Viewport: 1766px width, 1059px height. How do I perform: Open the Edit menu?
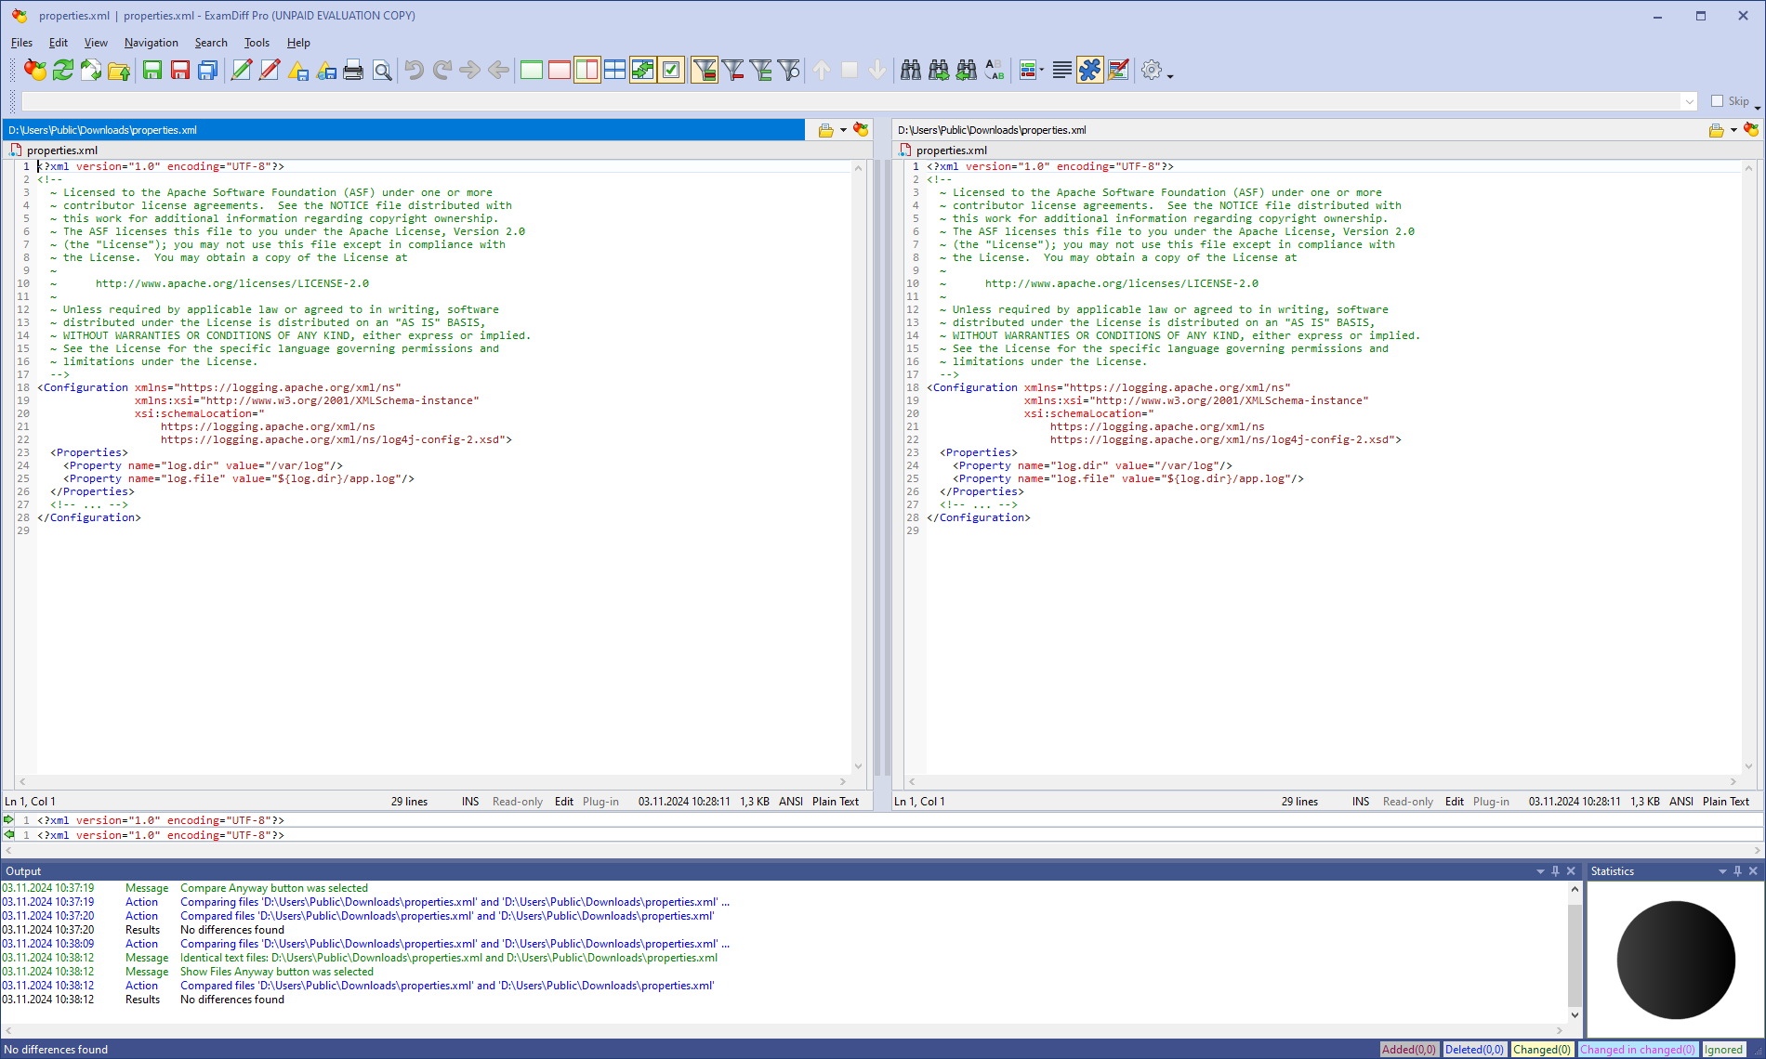click(x=59, y=43)
